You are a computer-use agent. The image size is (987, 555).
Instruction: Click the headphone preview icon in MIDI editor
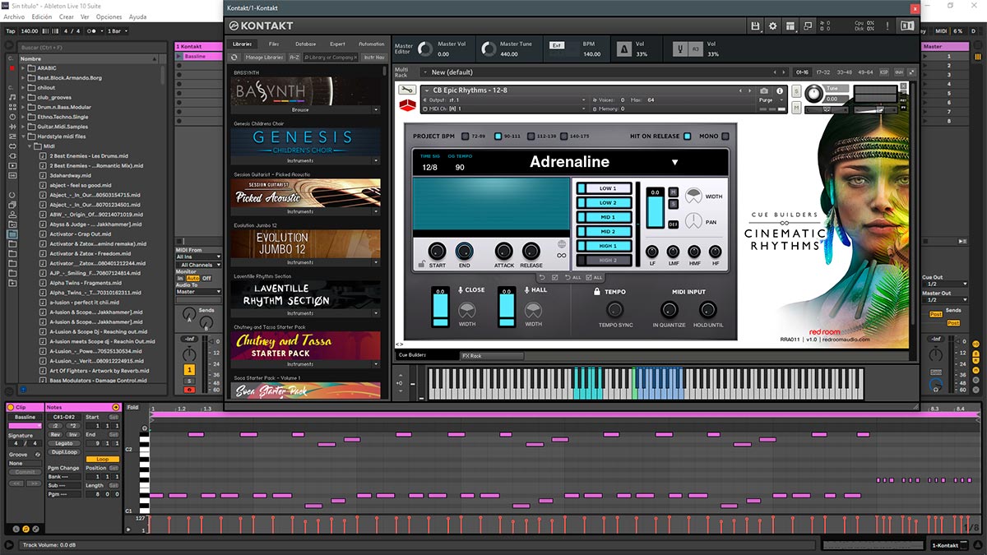[x=145, y=428]
